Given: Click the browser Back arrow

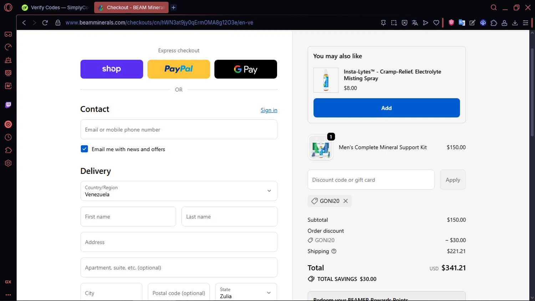Looking at the screenshot, I should 24,22.
